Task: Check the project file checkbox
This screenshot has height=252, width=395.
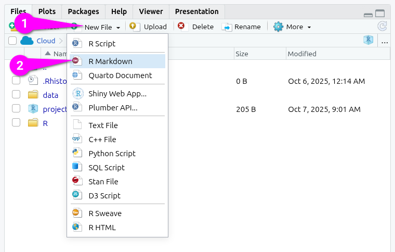Action: (x=16, y=108)
